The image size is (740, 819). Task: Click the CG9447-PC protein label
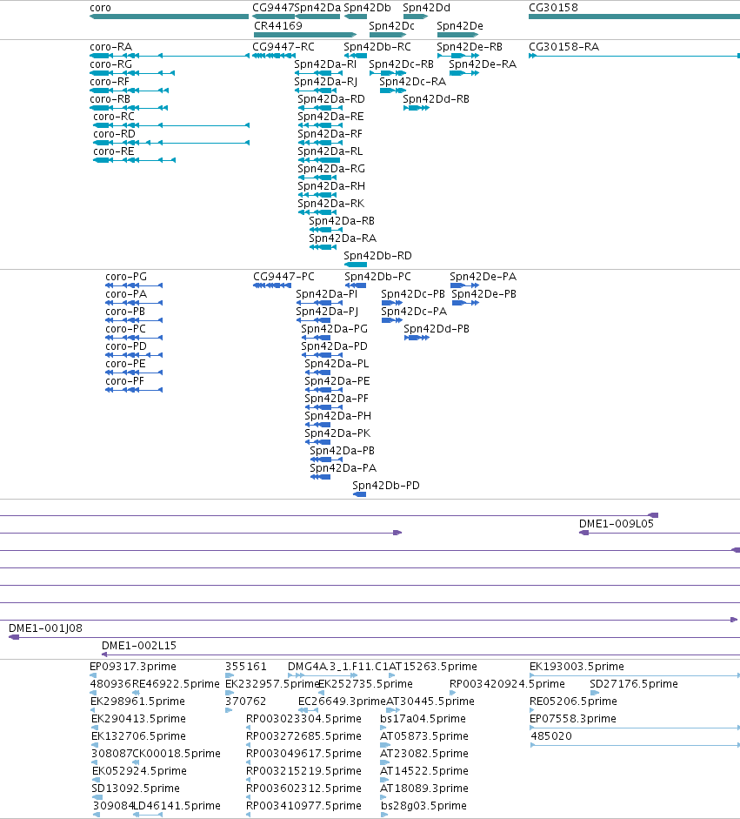click(283, 277)
